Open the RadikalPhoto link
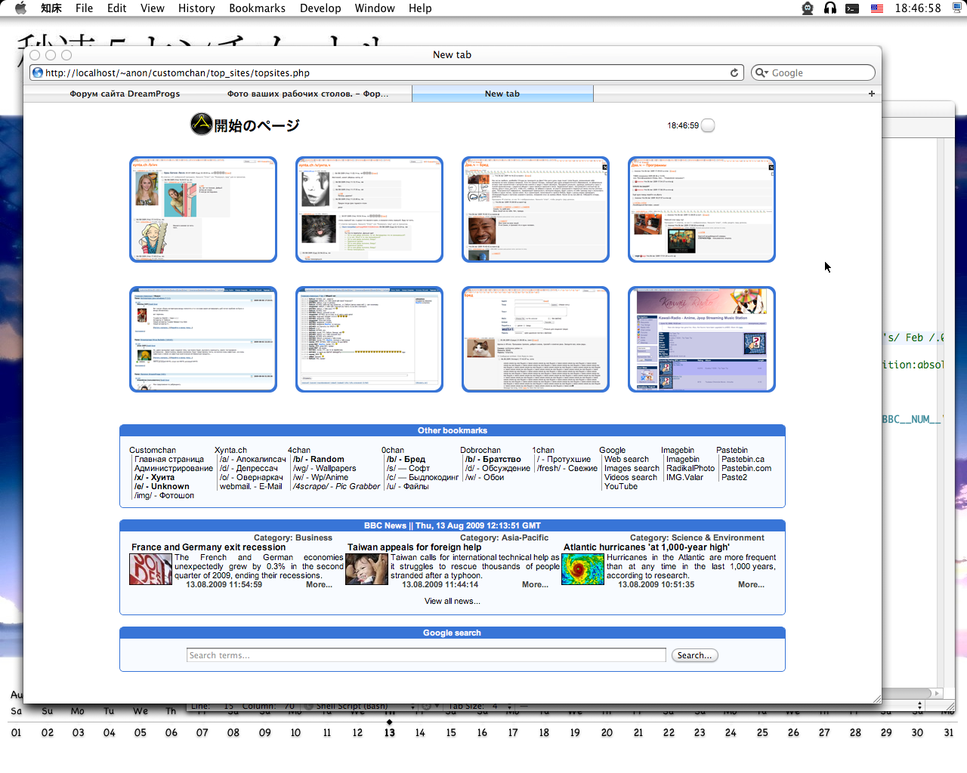The image size is (967, 773). pos(690,468)
